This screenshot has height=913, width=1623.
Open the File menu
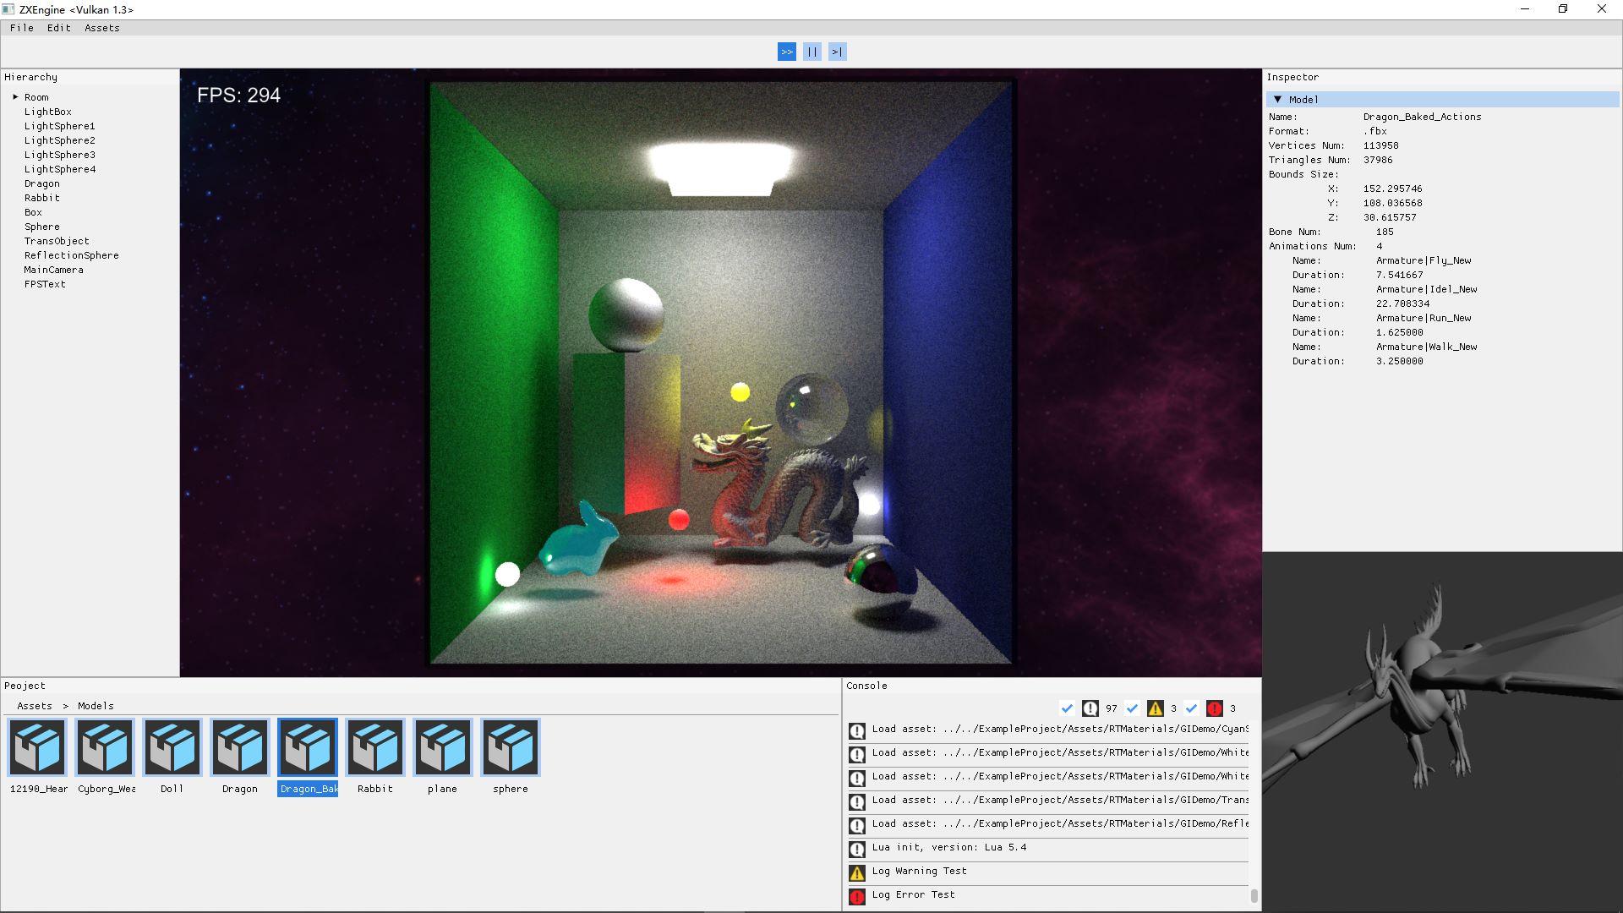pyautogui.click(x=22, y=28)
